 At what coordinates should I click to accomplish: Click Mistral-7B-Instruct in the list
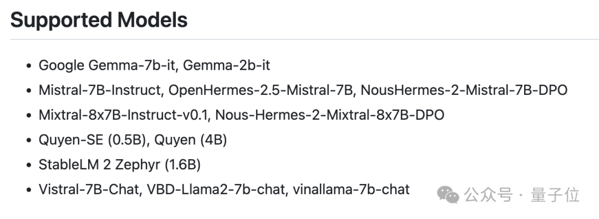(x=100, y=90)
